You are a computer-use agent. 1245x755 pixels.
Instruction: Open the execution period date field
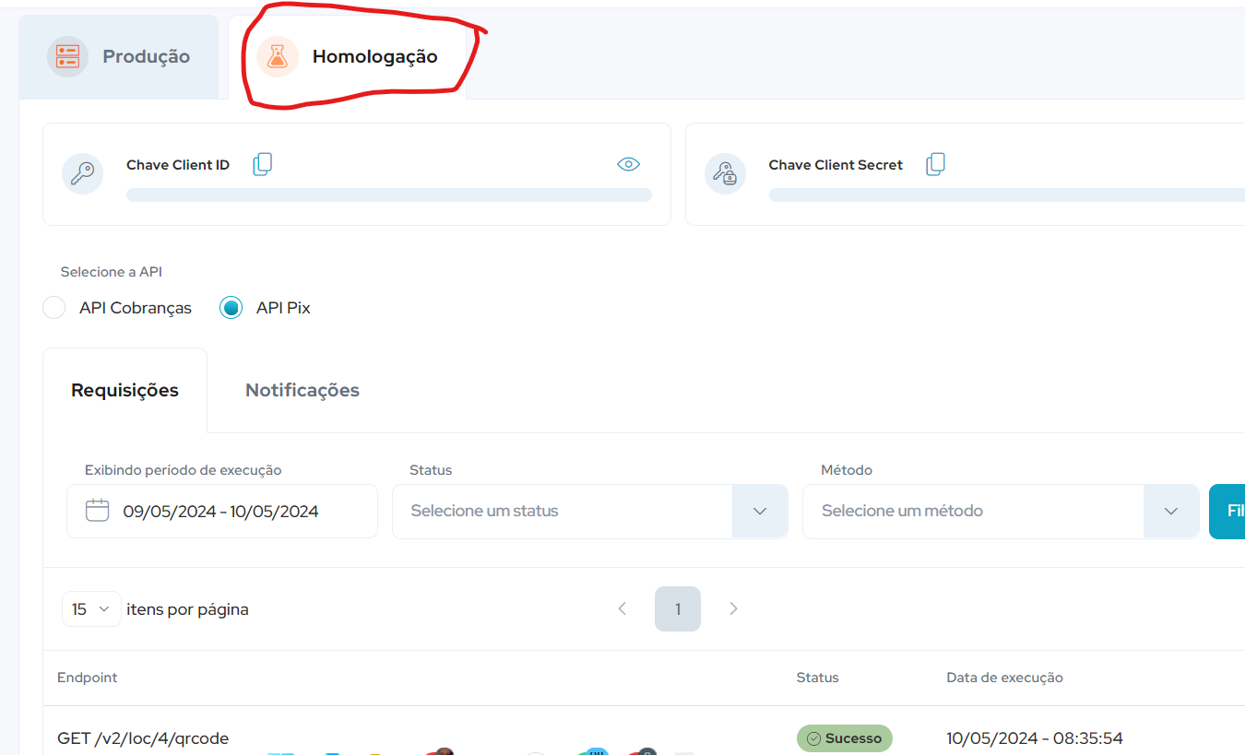(x=222, y=511)
